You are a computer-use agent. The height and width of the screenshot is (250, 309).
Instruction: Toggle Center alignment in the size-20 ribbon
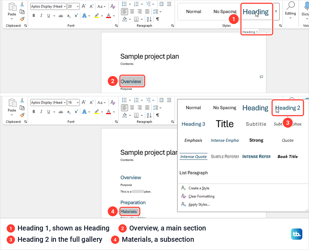point(132,12)
